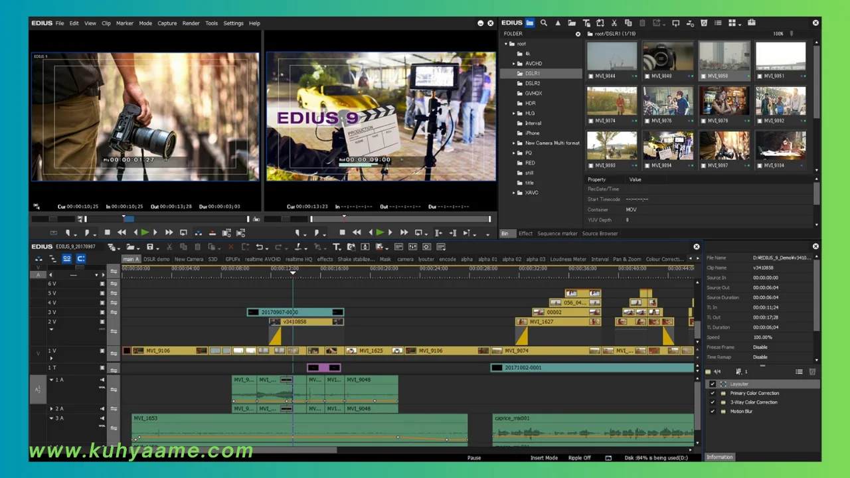This screenshot has height=478, width=850.
Task: Mute the 1 A audio track speaker
Action: tap(102, 380)
